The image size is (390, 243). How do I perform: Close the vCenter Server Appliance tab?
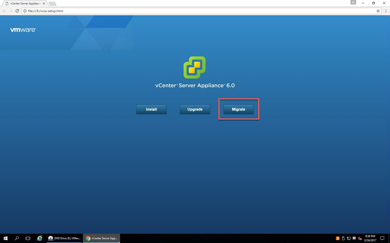tap(44, 3)
